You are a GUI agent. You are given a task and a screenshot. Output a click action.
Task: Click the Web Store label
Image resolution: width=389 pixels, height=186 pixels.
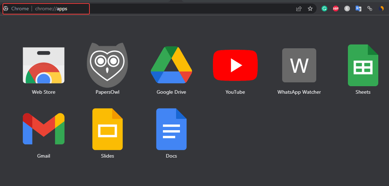[44, 92]
